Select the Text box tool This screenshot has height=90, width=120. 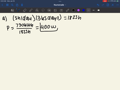click(61, 10)
